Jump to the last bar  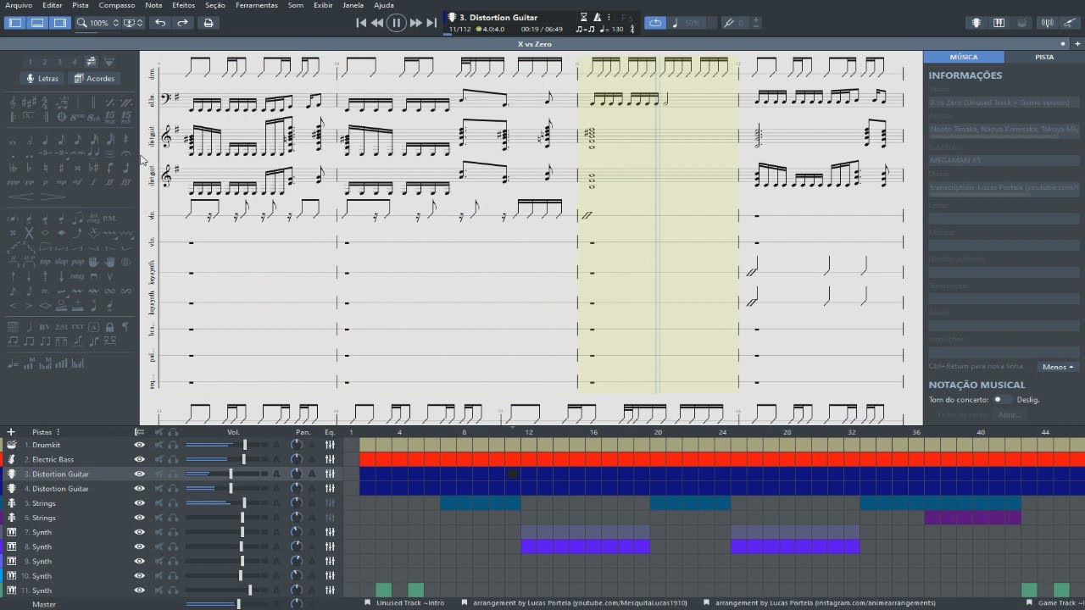[x=431, y=23]
